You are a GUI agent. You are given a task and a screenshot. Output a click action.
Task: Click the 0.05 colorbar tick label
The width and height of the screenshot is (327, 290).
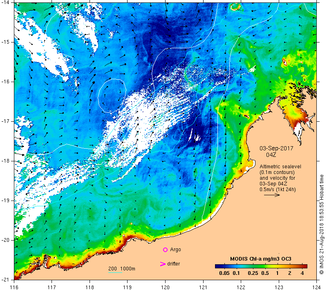point(224,273)
